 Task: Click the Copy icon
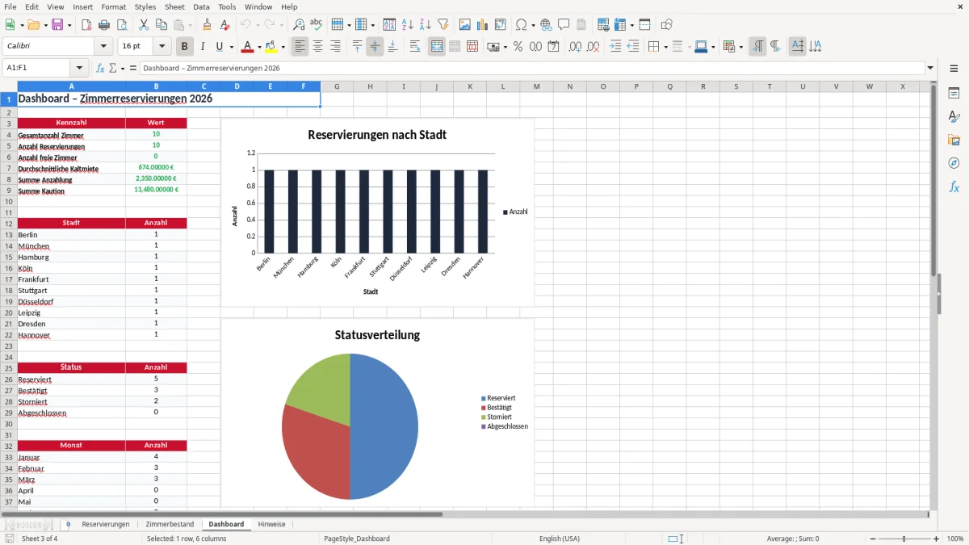[x=161, y=25]
